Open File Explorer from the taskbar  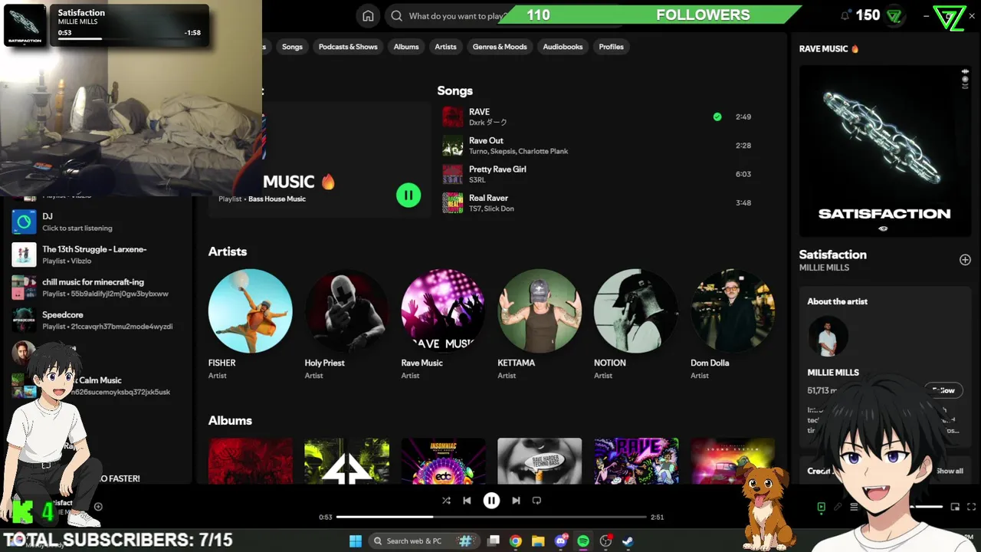point(538,541)
